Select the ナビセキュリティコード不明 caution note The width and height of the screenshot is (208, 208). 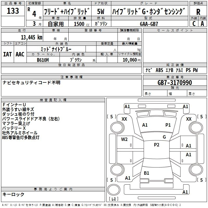pyautogui.click(x=31, y=82)
